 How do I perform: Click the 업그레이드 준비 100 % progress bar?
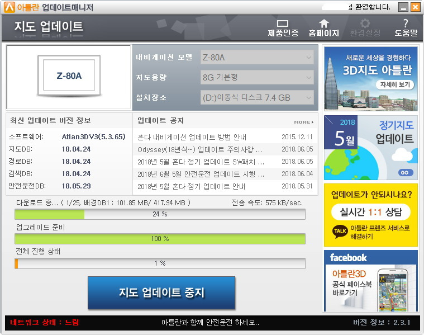tap(160, 239)
